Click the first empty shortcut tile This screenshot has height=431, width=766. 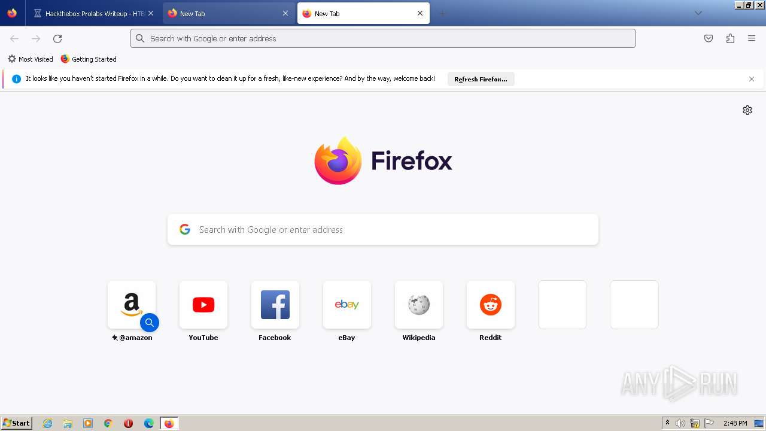point(563,305)
